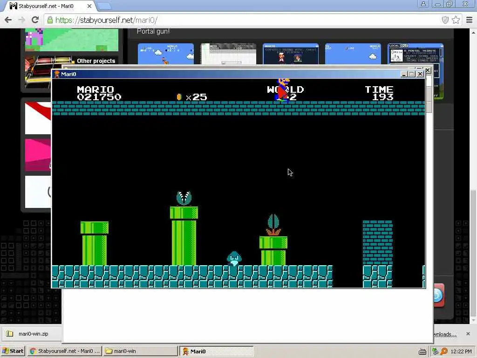477x358 pixels.
Task: Click Mario character at top of screen
Action: point(283,89)
